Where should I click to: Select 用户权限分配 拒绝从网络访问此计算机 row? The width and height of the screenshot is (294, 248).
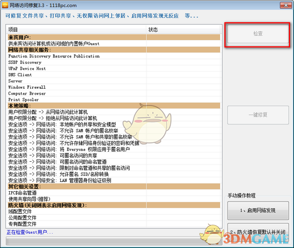[x=114, y=118]
